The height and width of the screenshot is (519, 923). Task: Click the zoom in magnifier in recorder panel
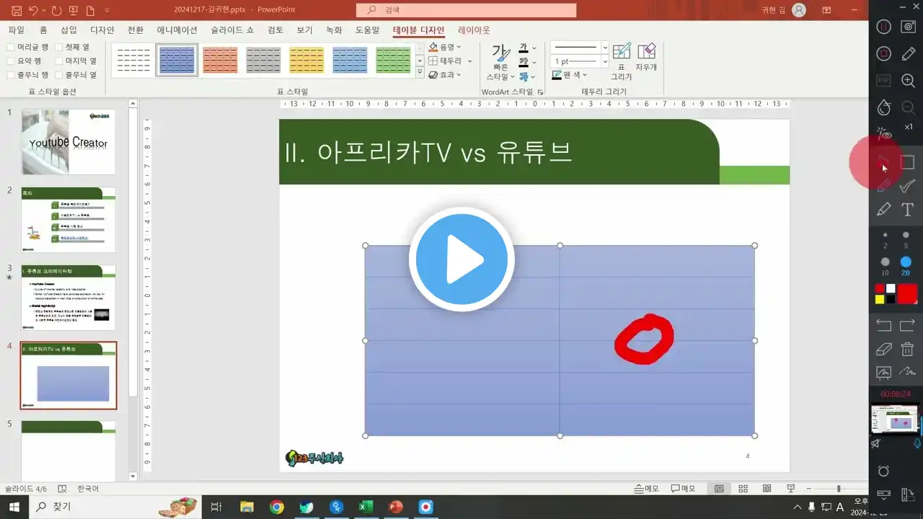(909, 81)
